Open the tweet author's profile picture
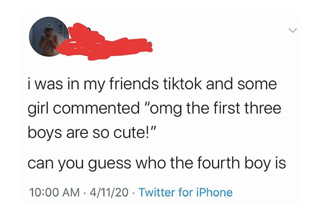Screen dimensions: 321x213 (x=49, y=37)
